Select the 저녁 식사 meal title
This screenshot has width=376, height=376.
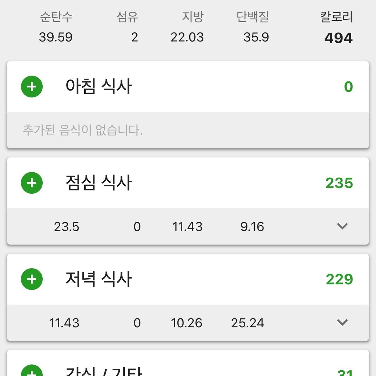[98, 279]
